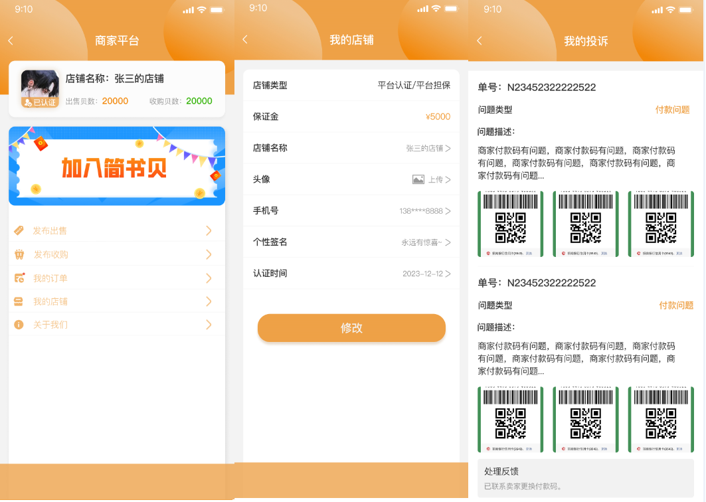Image resolution: width=706 pixels, height=502 pixels.
Task: Open second complaint's second QR code image
Action: 585,419
